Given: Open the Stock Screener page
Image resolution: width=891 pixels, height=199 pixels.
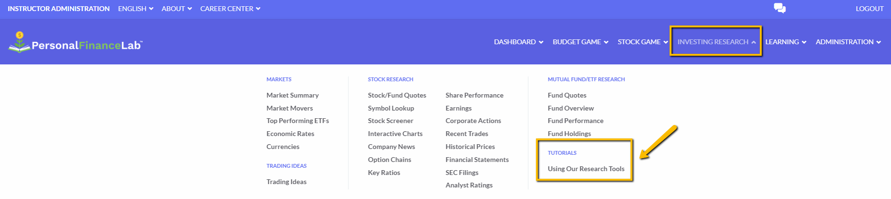Looking at the screenshot, I should point(391,121).
